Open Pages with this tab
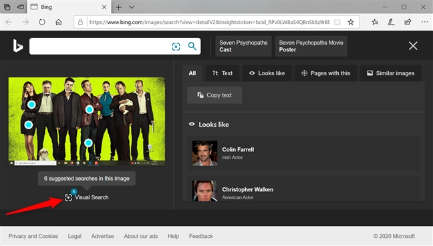 326,73
